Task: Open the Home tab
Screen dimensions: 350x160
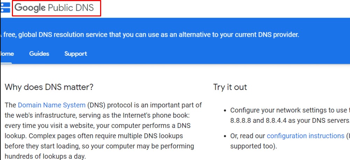Action: [x=7, y=54]
